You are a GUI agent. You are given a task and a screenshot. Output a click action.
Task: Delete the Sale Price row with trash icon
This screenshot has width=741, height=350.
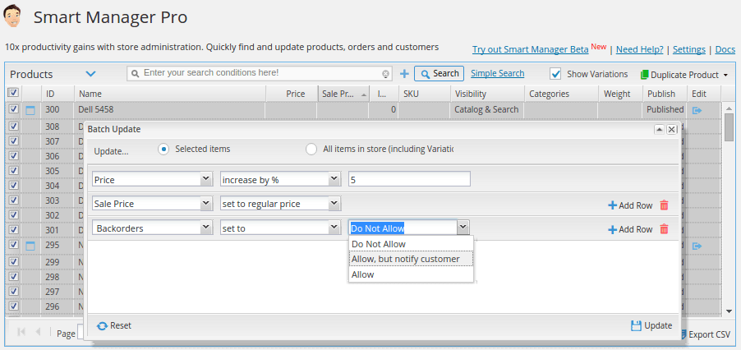tap(664, 205)
